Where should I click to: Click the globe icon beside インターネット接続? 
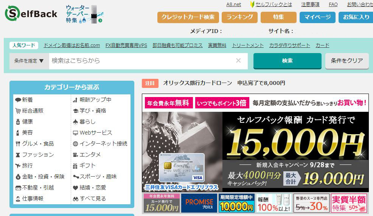click(75, 144)
